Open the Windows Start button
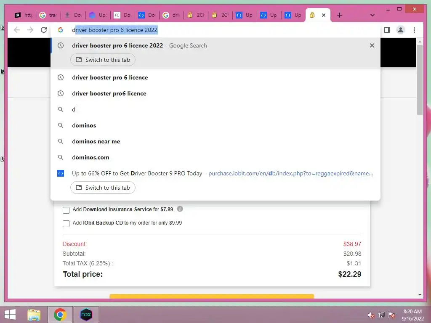This screenshot has height=323, width=431. 10,315
